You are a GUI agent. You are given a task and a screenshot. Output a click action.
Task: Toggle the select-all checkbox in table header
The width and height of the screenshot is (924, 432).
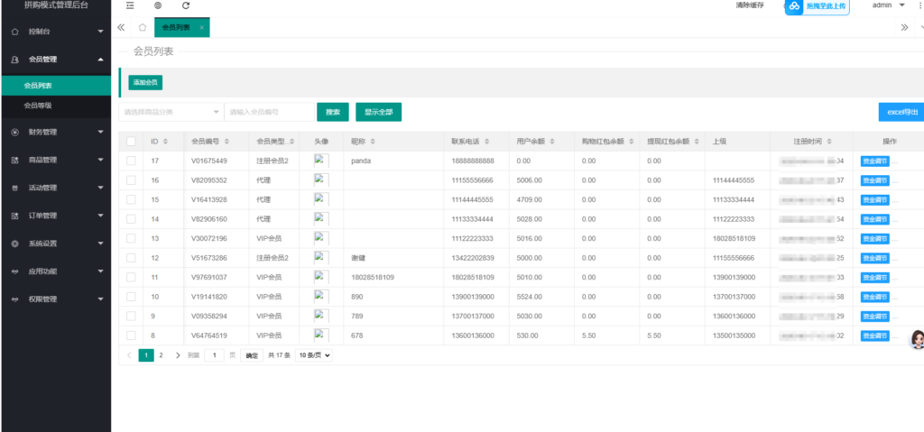(x=131, y=142)
